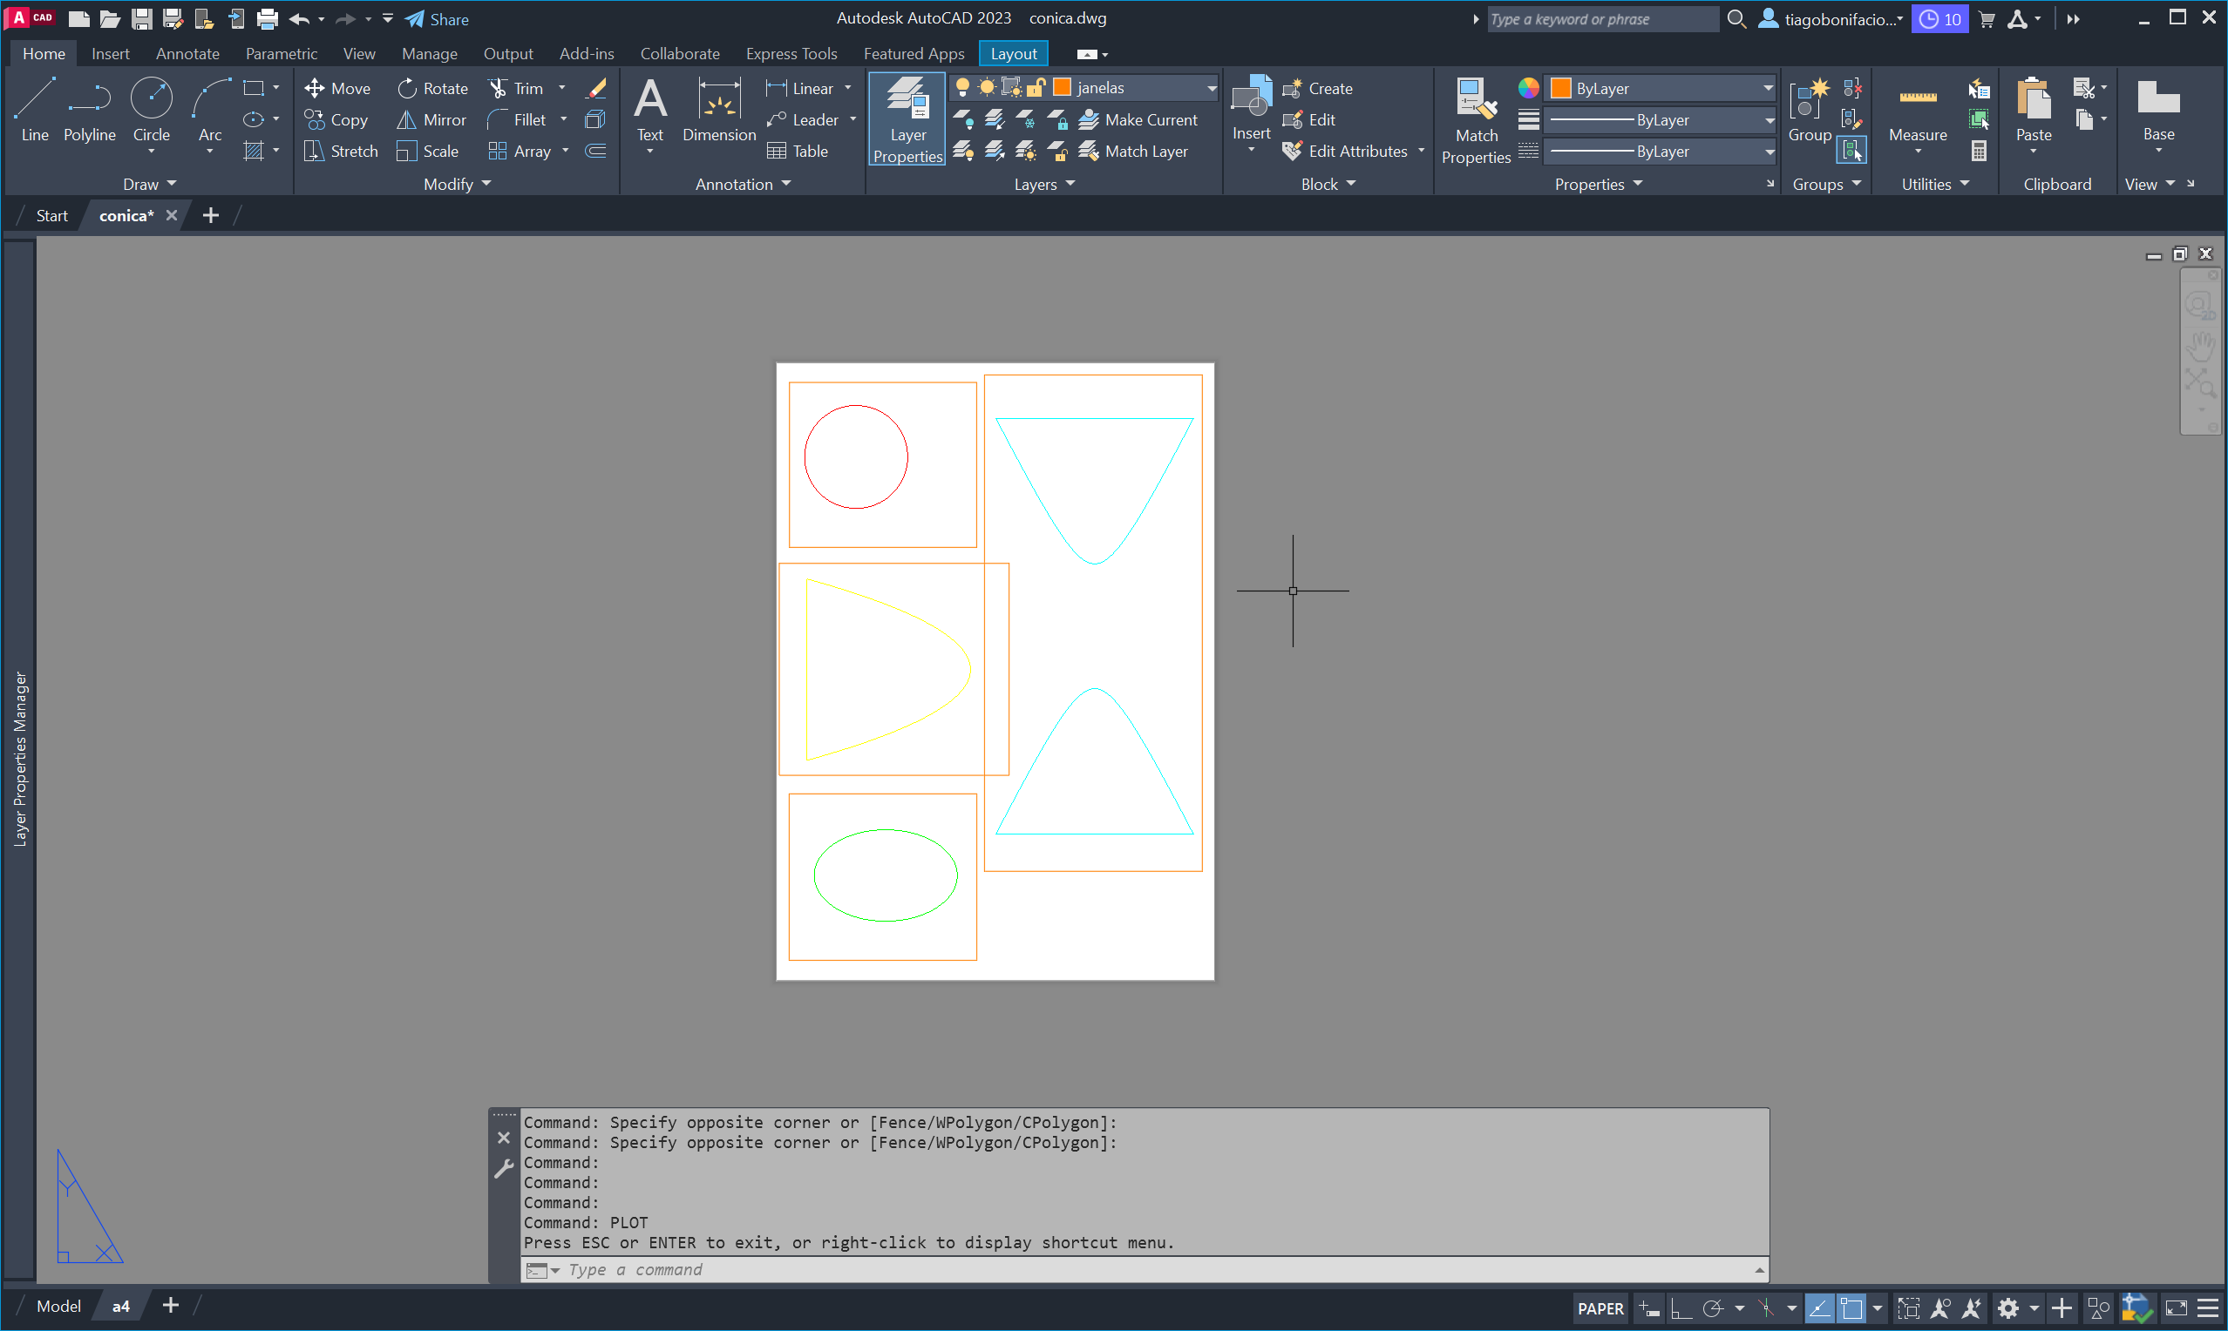The height and width of the screenshot is (1331, 2228).
Task: Click the Share button
Action: click(437, 19)
